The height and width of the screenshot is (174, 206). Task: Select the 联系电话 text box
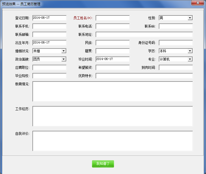point(113,26)
